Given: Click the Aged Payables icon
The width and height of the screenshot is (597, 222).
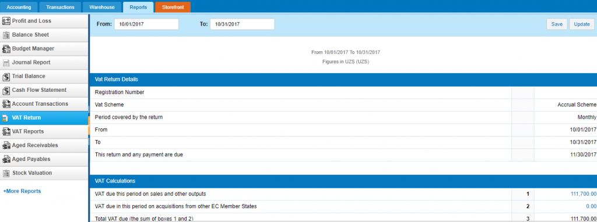Looking at the screenshot, I should click(x=6, y=159).
